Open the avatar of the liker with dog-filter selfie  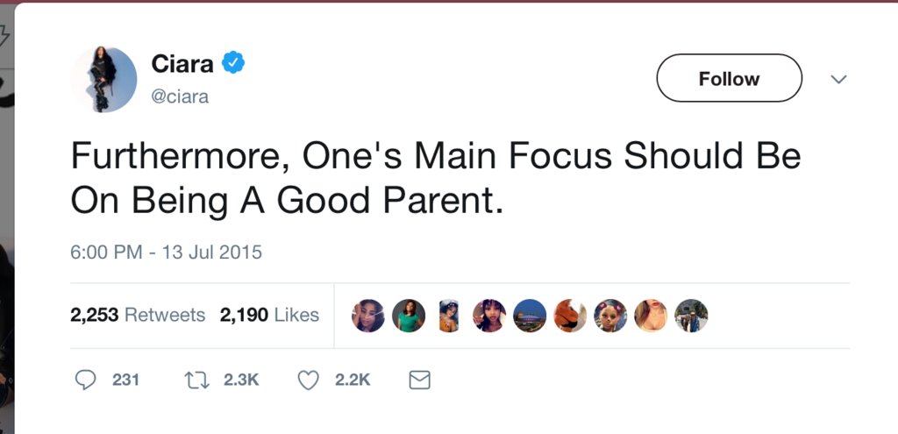(x=610, y=316)
